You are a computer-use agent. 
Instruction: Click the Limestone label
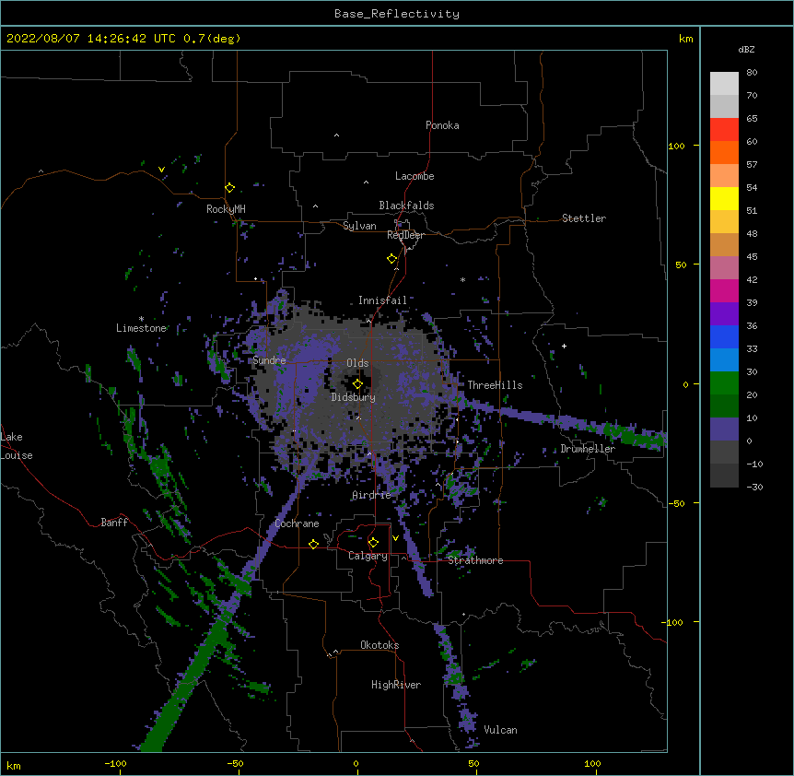(x=141, y=328)
